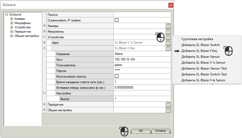Image resolution: width=242 pixels, height=138 pixels.
Task: Open the ellipsis button beside SL-Blazer II 1x Sensor
Action: click(x=168, y=43)
